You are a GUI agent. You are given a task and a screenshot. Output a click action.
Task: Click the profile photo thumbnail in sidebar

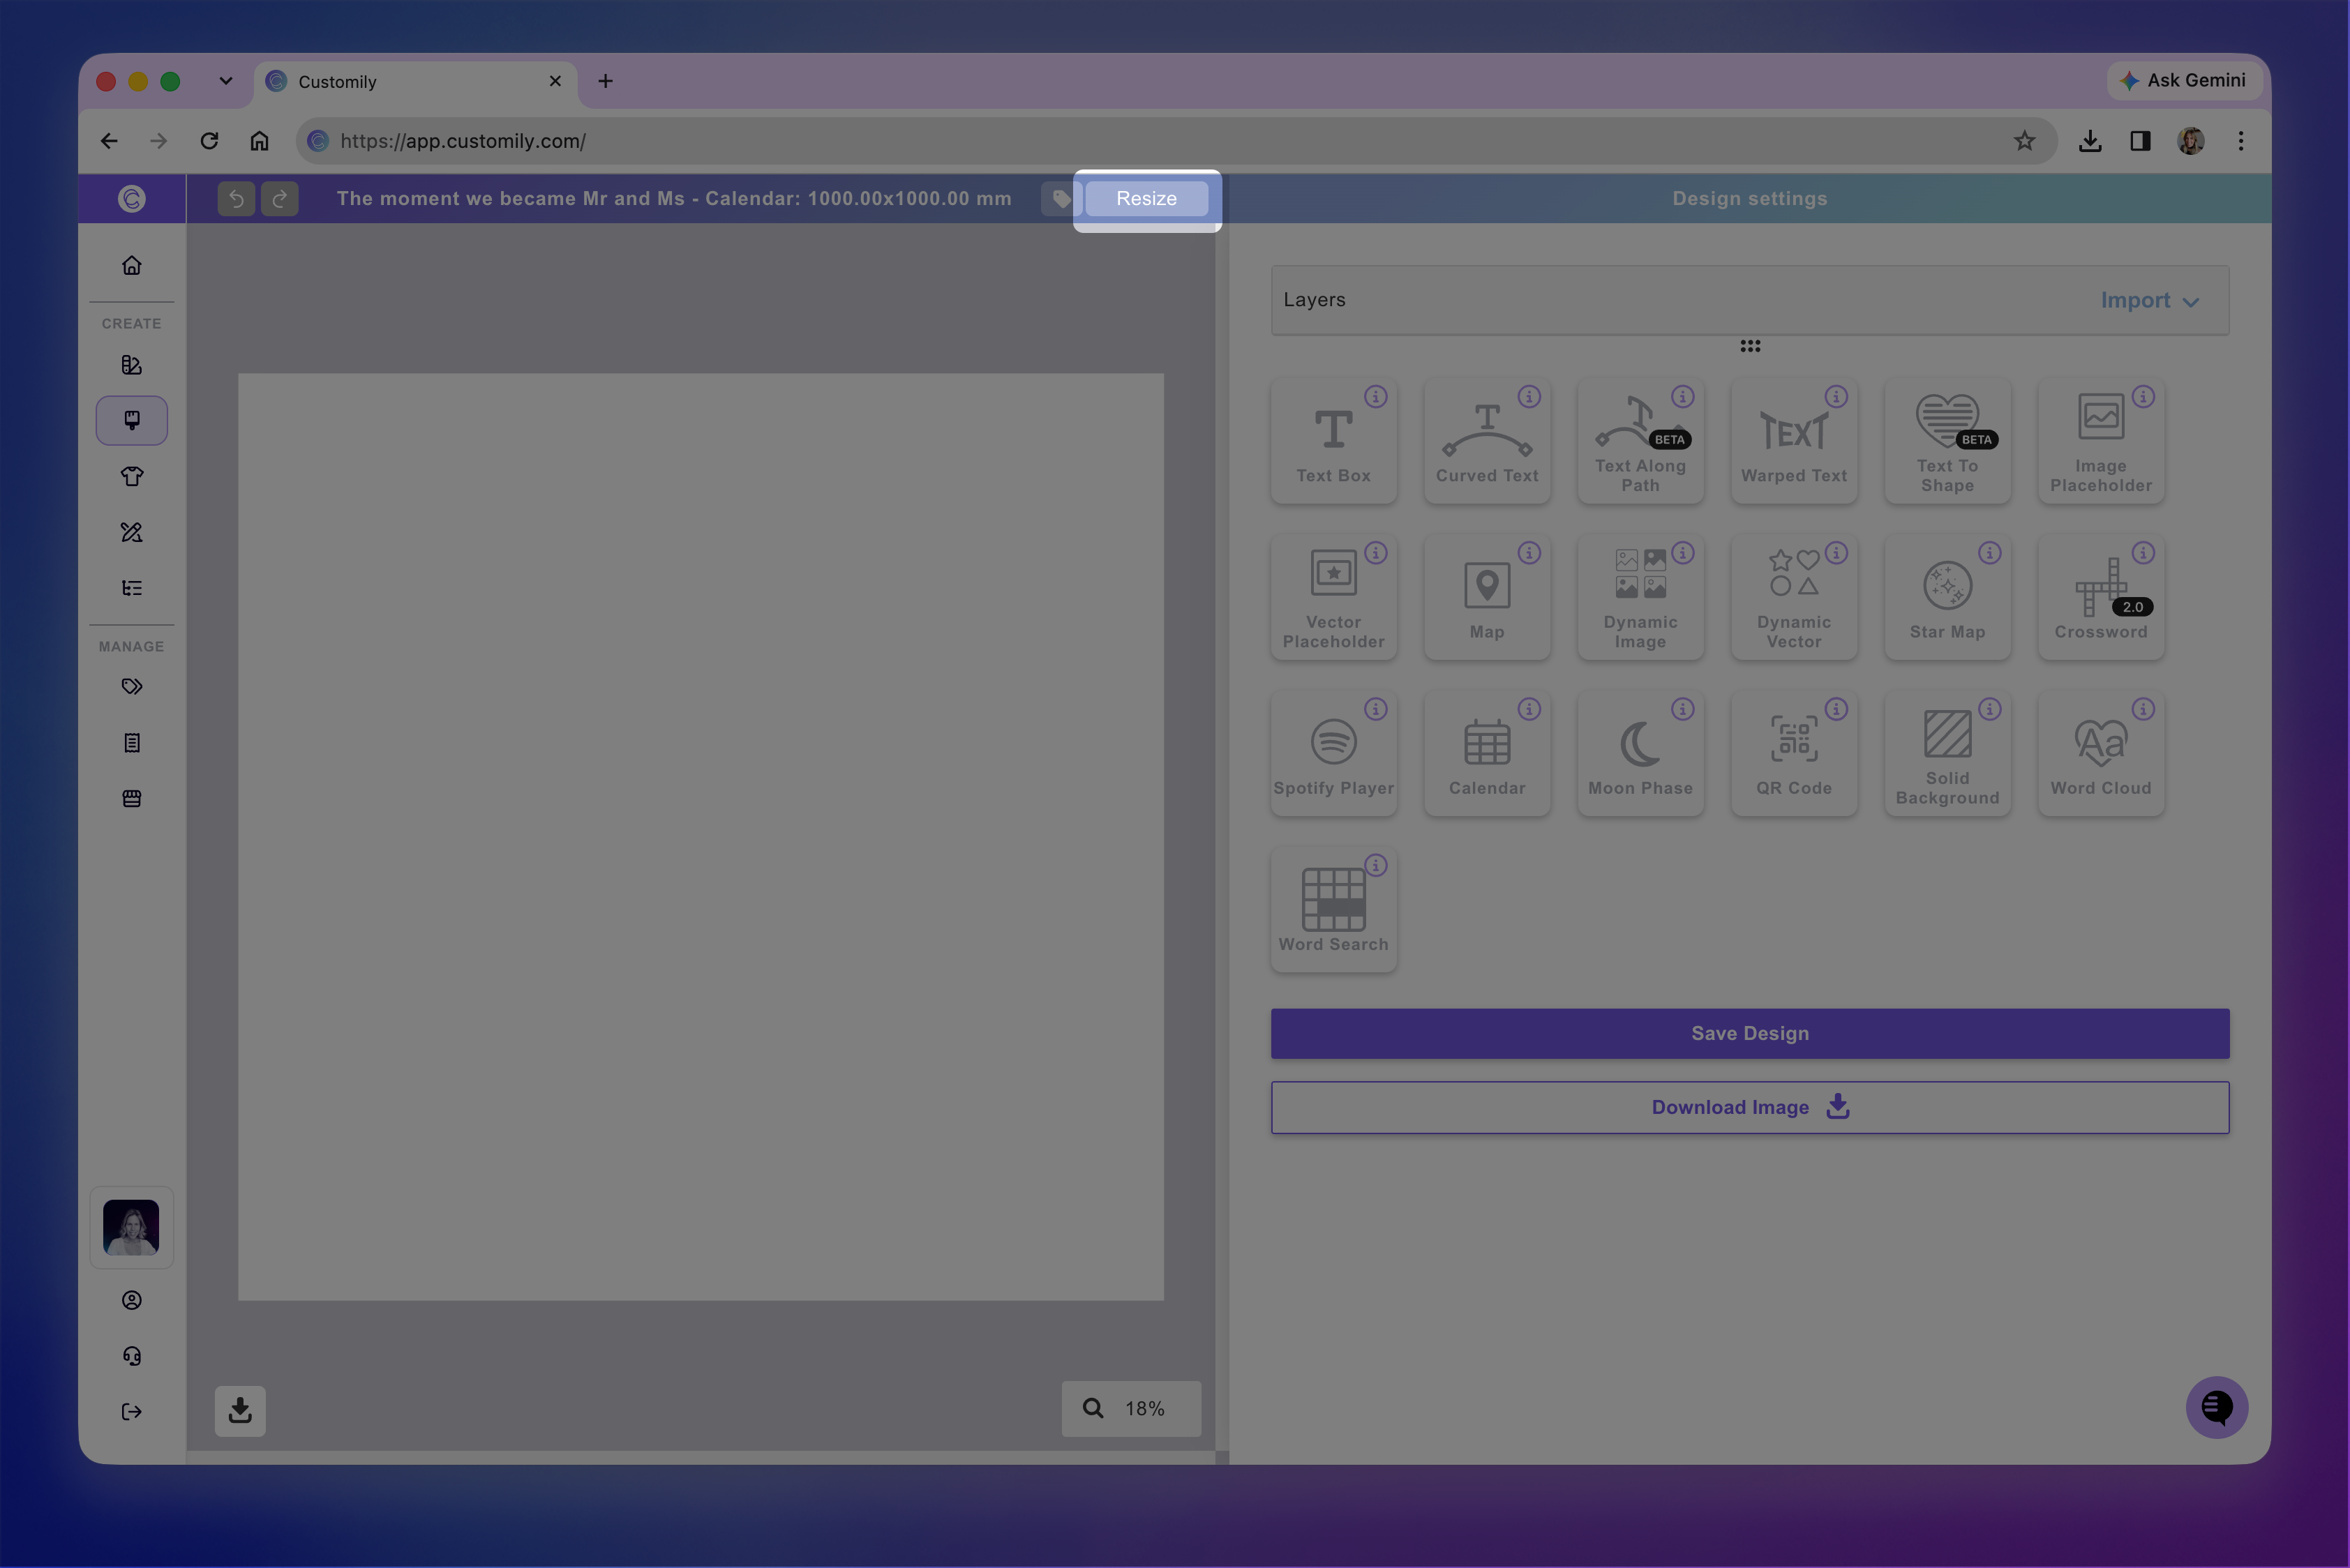[x=131, y=1227]
